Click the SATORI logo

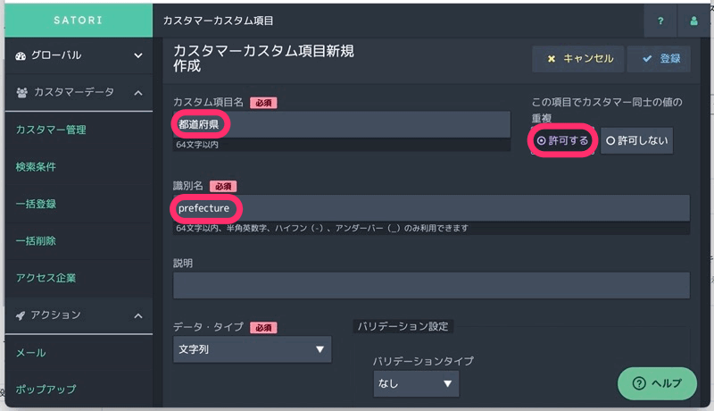point(79,20)
